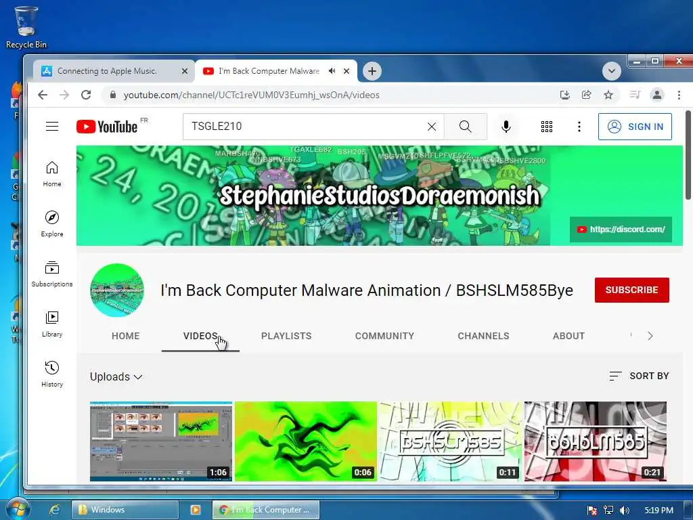Open Subscriptions in the sidebar
The image size is (693, 520).
52,274
